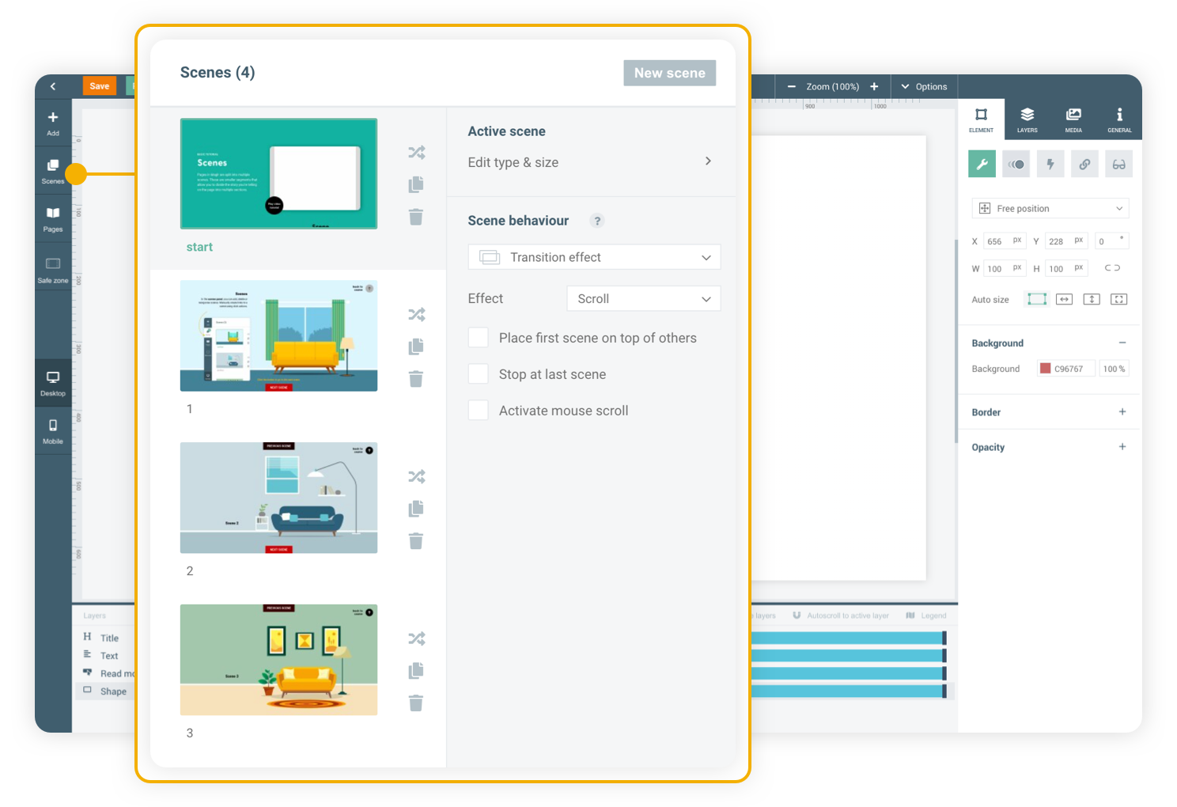
Task: Toggle Activate mouse scroll checkbox
Action: click(479, 411)
